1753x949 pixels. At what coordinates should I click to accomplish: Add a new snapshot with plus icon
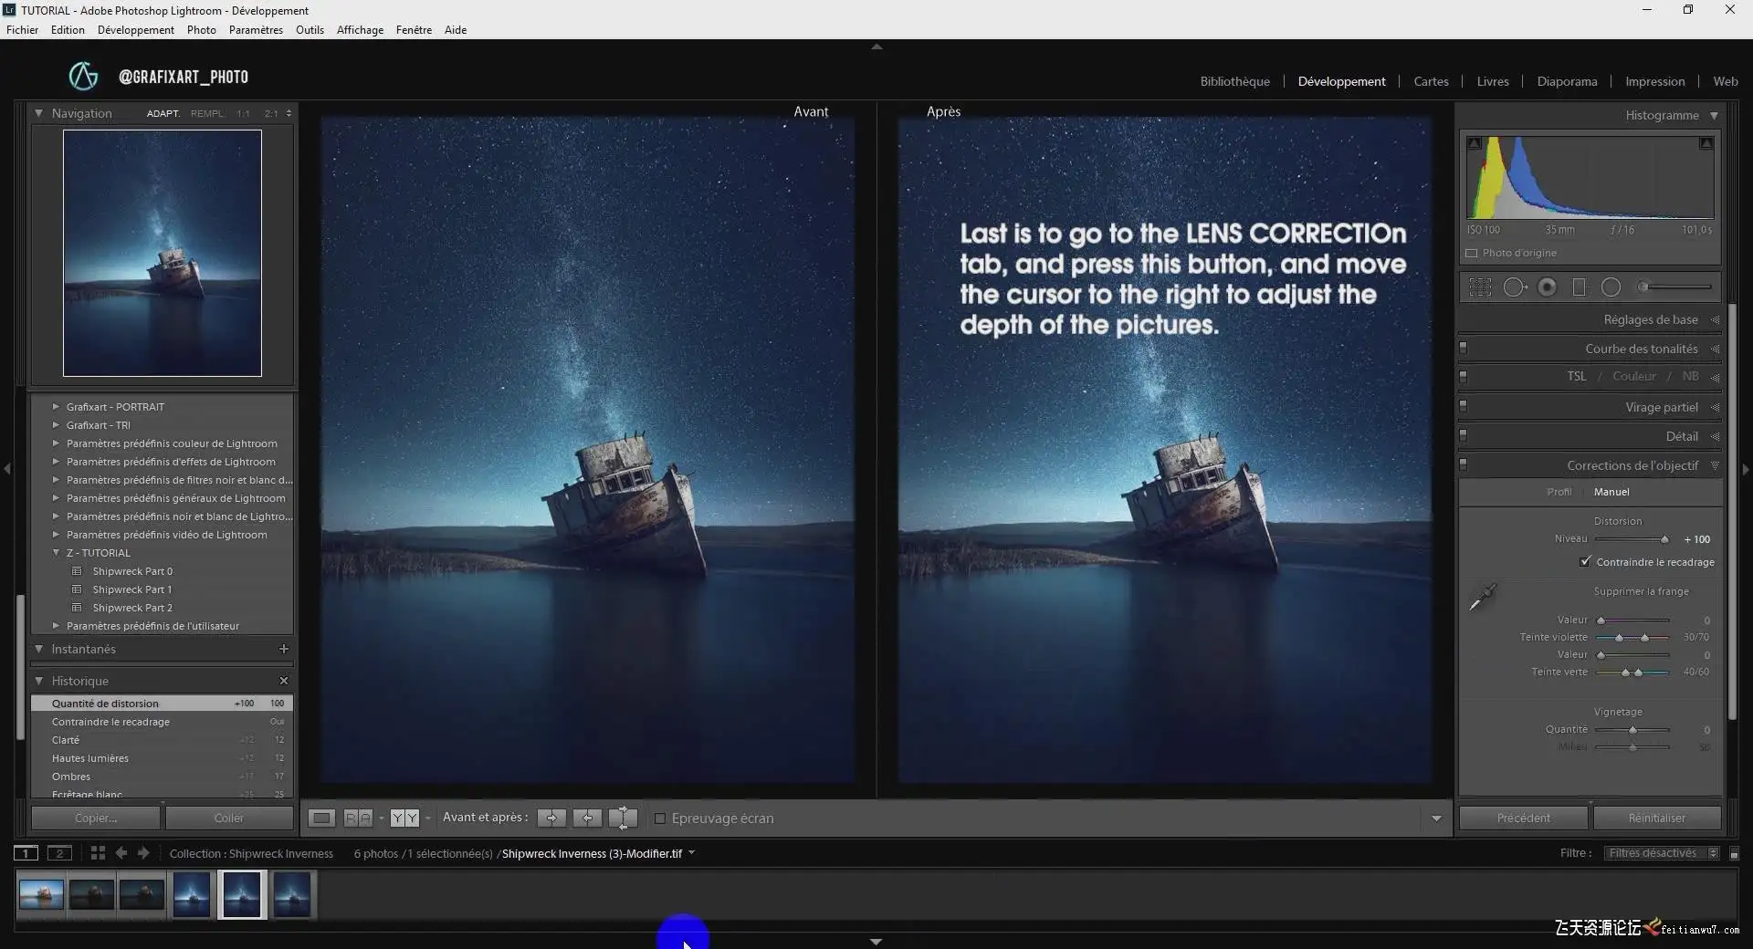(283, 649)
